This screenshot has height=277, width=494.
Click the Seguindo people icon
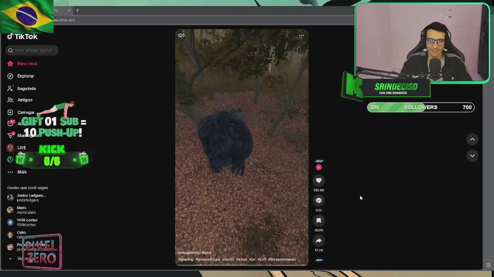coord(10,88)
